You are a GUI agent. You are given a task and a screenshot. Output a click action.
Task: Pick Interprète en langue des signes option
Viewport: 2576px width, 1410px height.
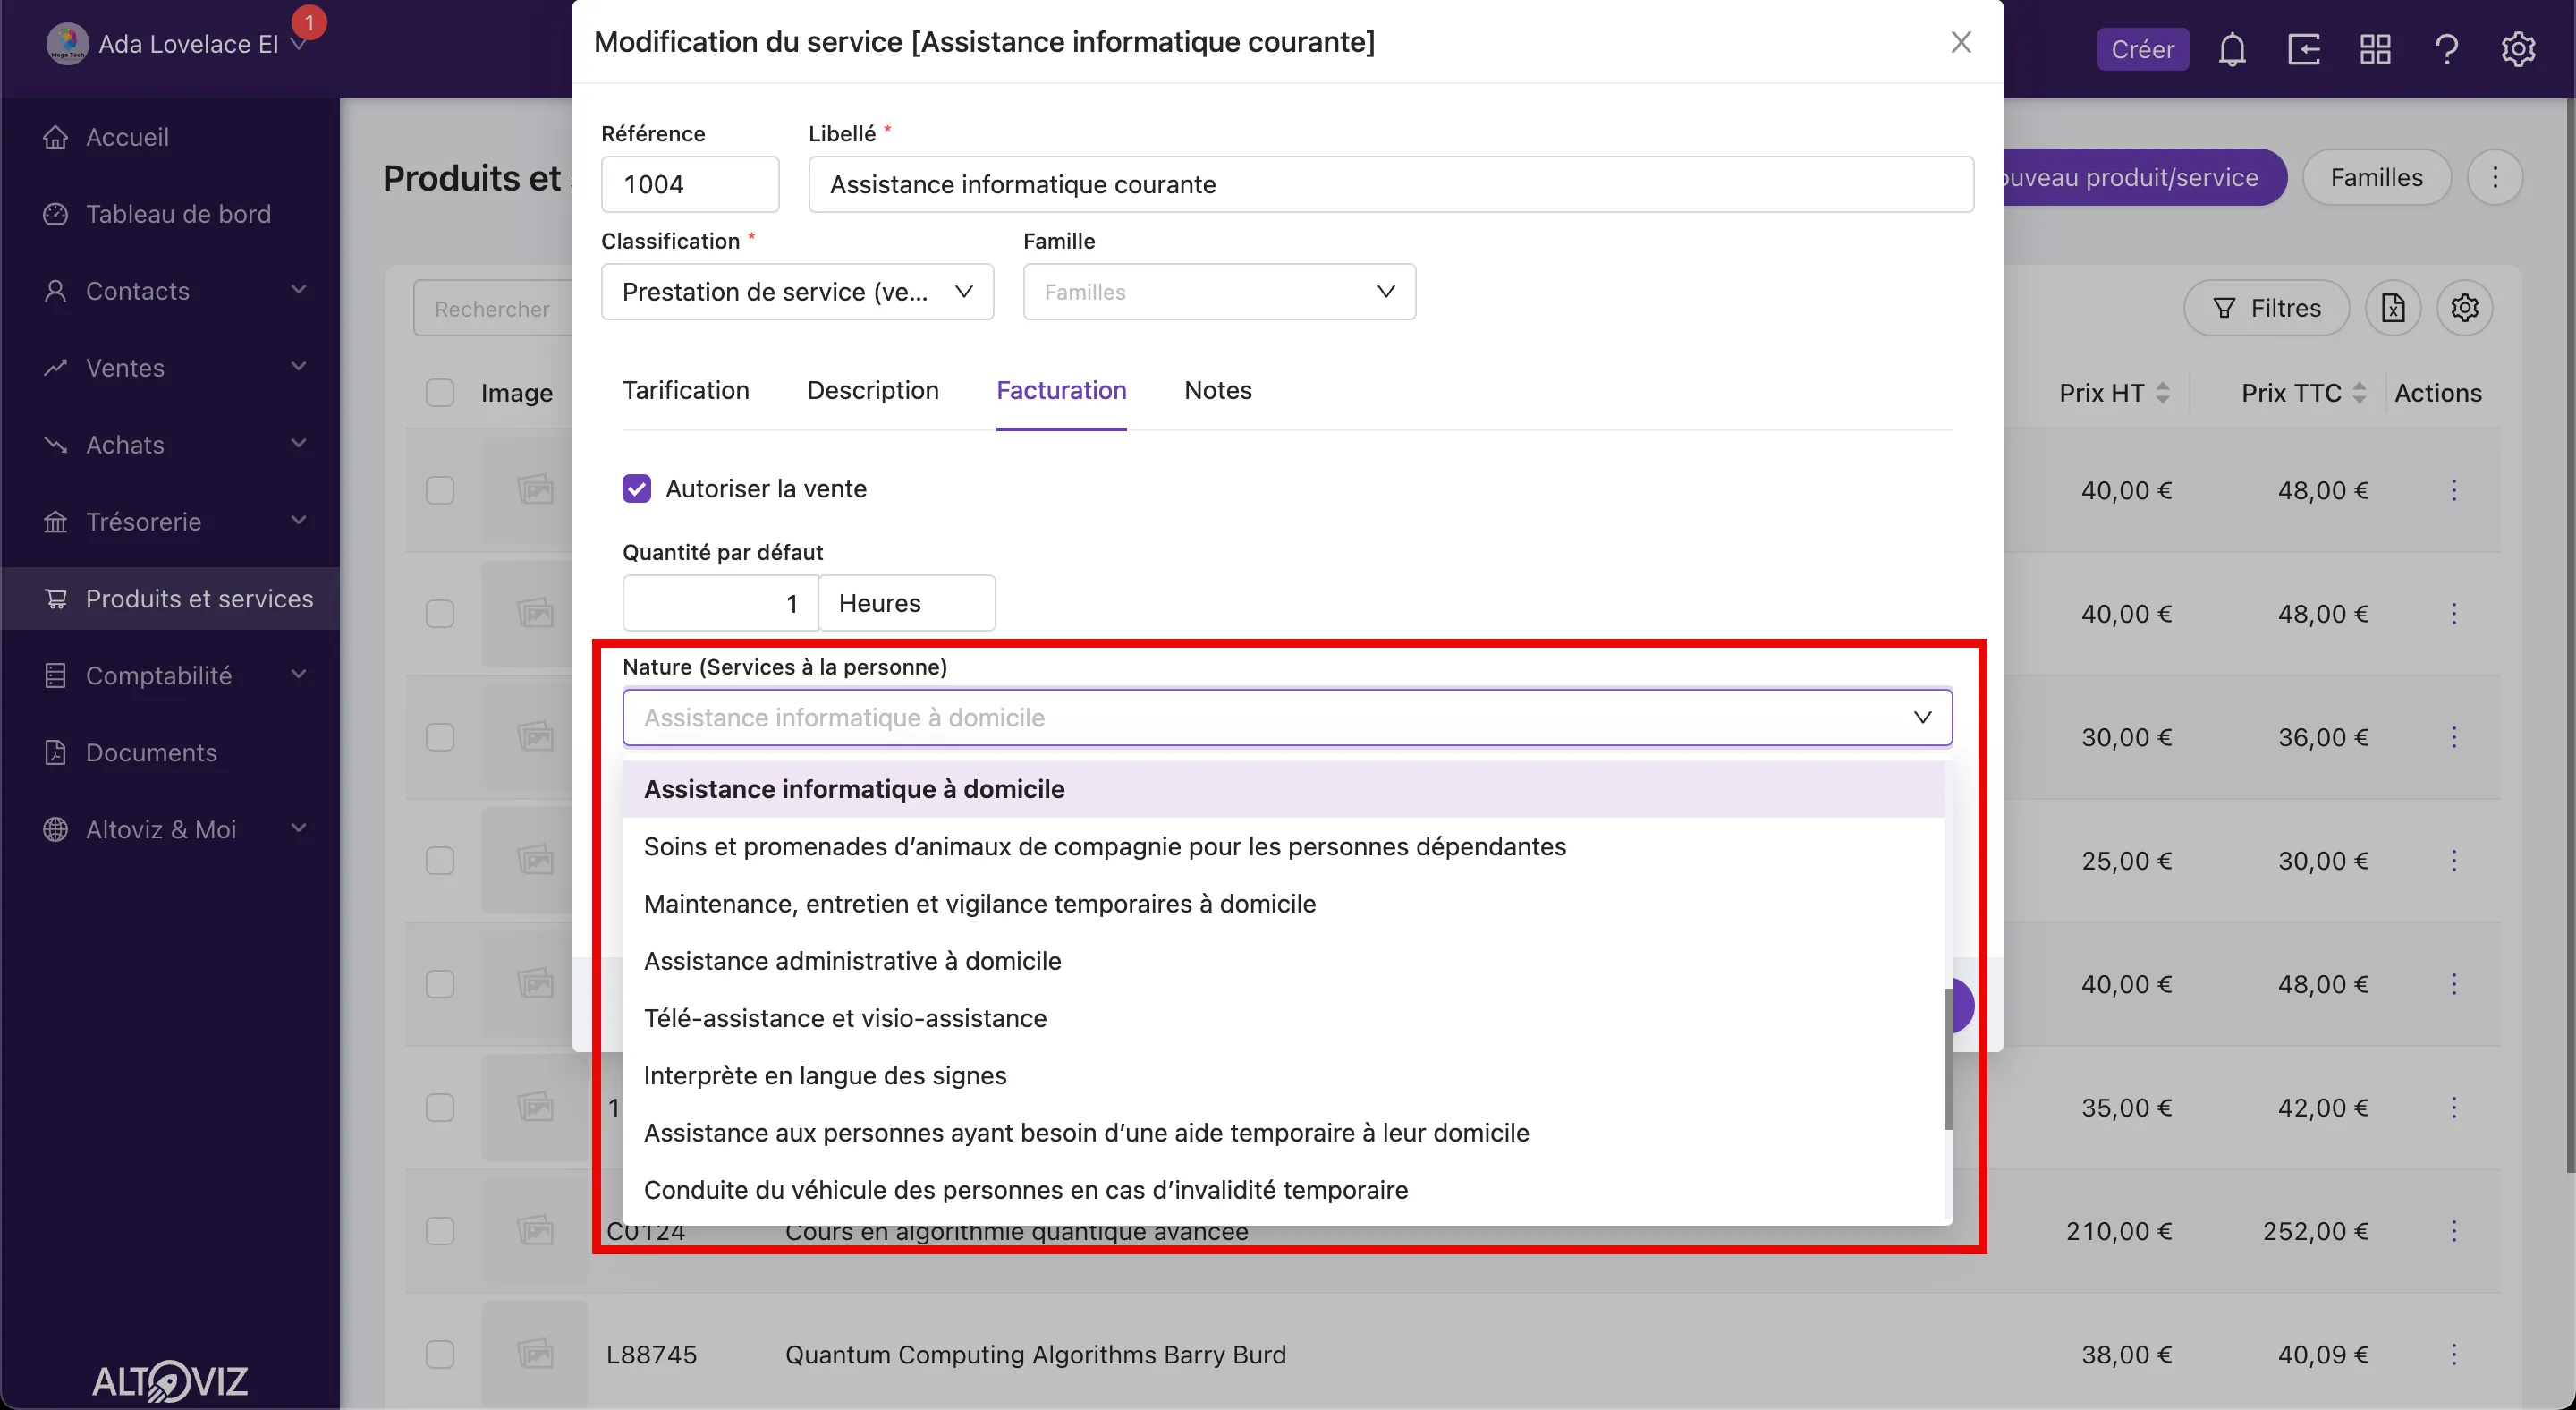point(1283,1076)
